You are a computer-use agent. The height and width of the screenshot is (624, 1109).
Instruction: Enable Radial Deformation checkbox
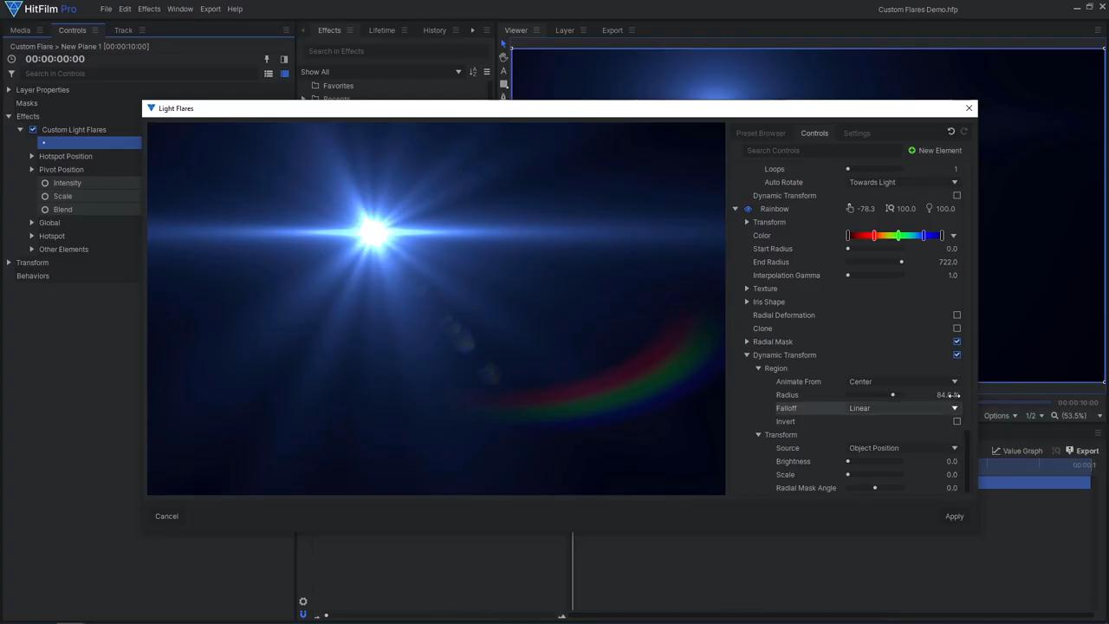(957, 315)
